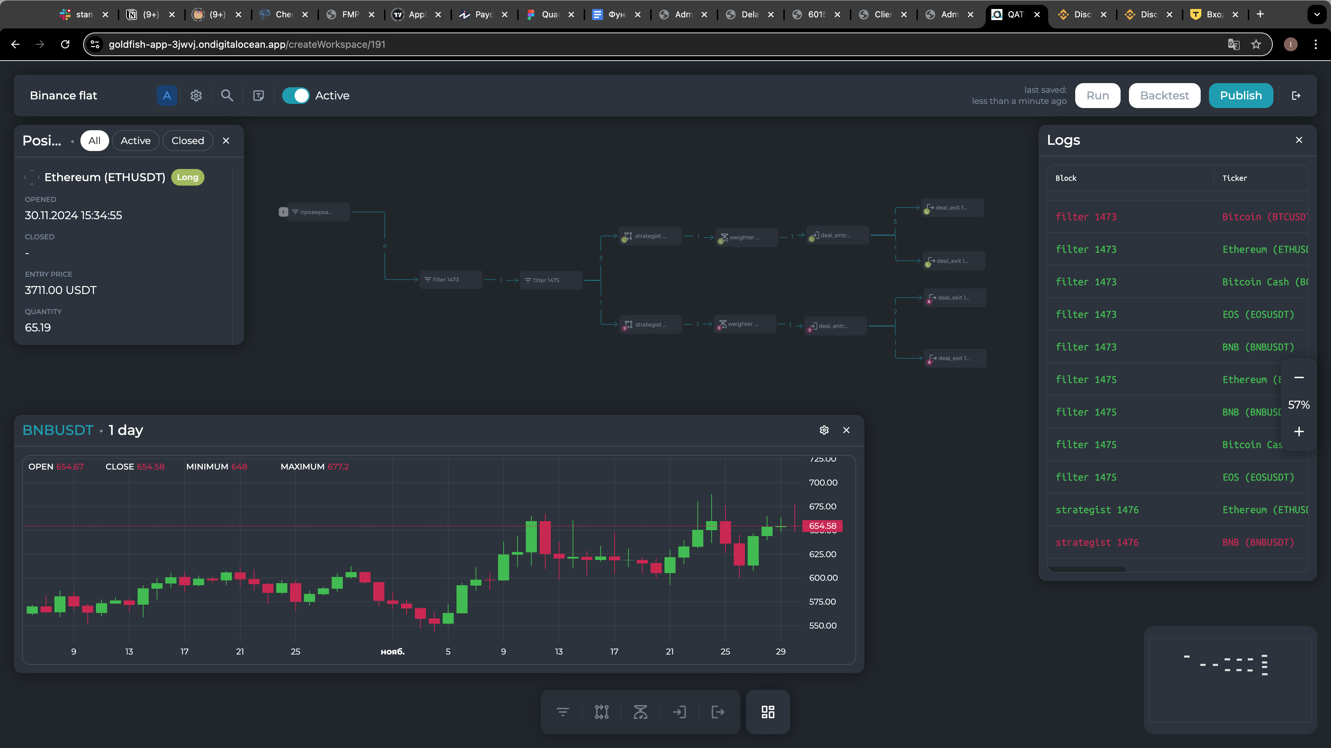
Task: Zoom in canvas with plus button
Action: pyautogui.click(x=1299, y=431)
